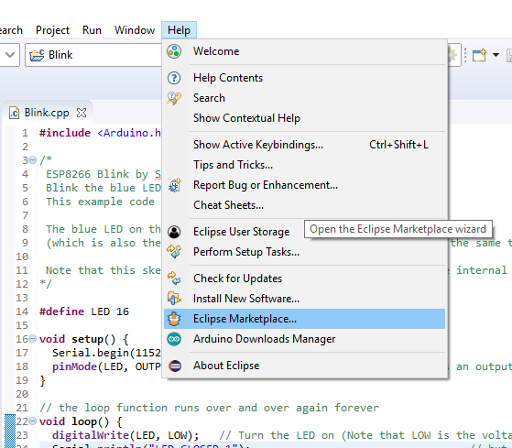Open the Window menu
This screenshot has height=448, width=512.
point(135,30)
